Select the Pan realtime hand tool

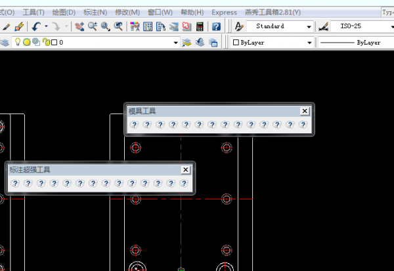(x=79, y=26)
